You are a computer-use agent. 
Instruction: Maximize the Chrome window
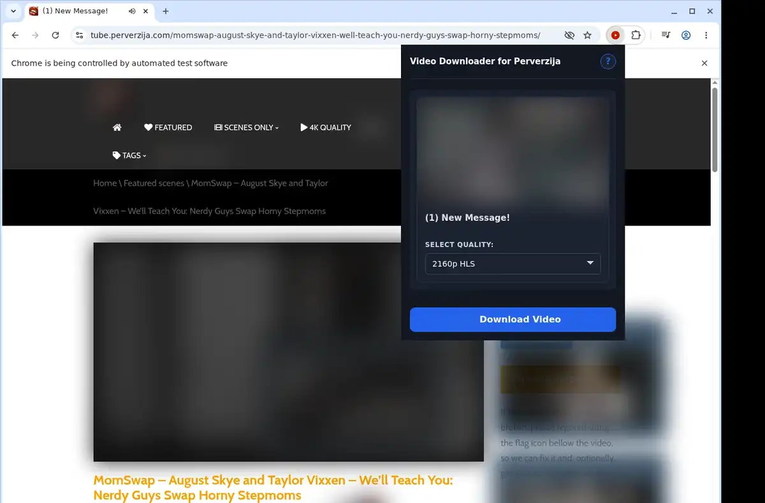click(x=692, y=11)
